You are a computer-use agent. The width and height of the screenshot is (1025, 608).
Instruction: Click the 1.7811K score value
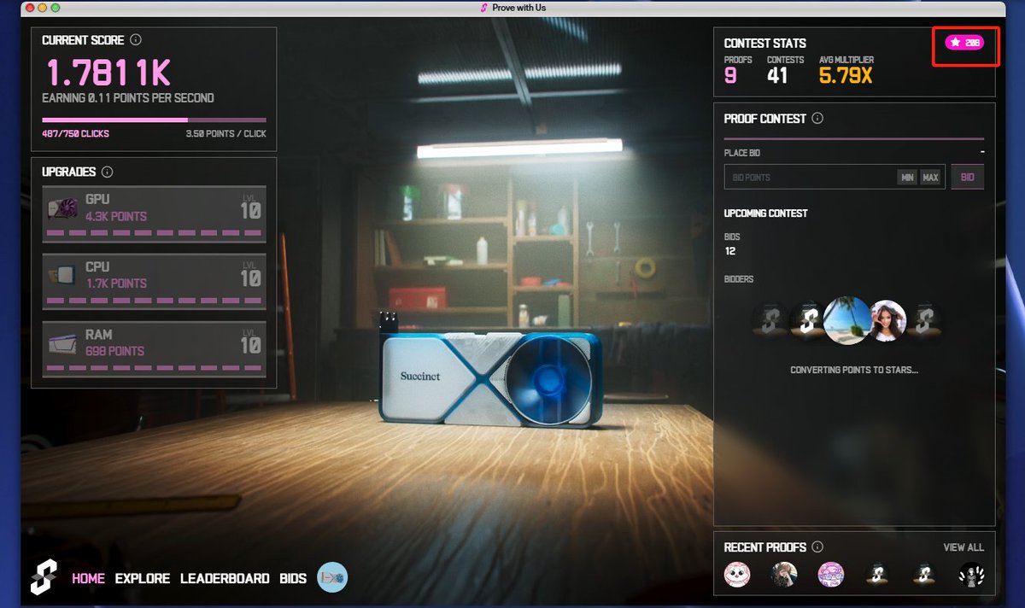(x=108, y=73)
